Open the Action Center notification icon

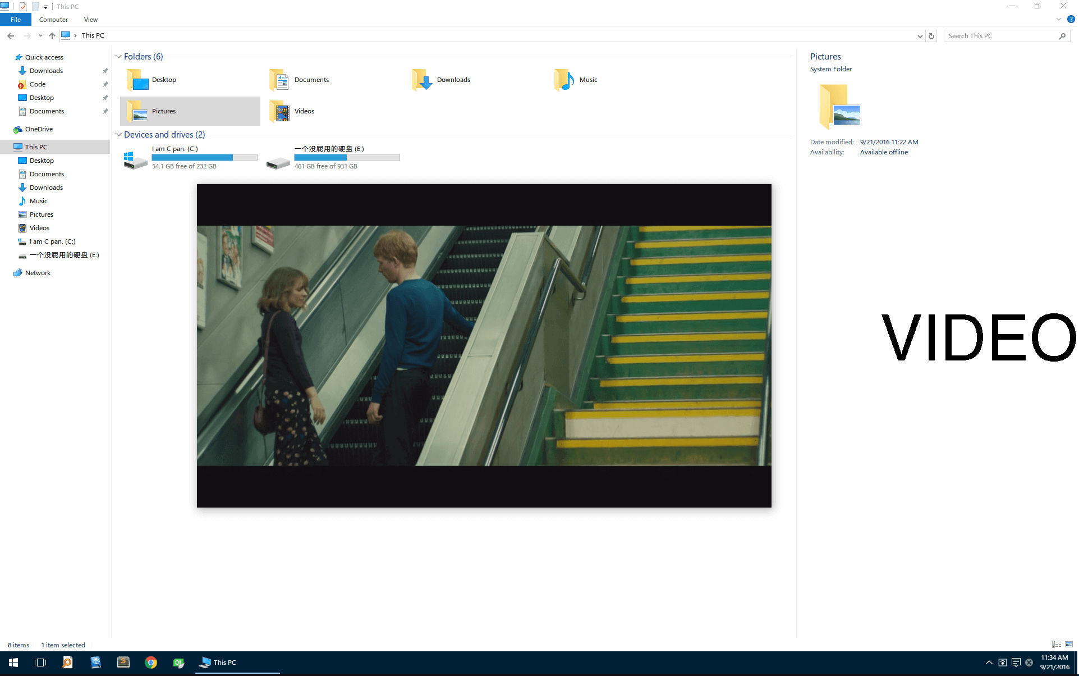pos(1016,663)
